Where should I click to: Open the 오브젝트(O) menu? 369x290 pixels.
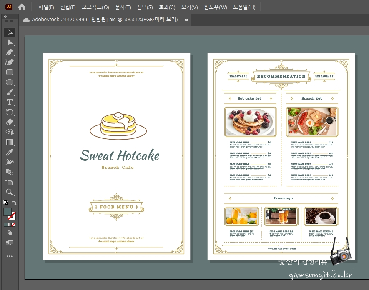95,7
